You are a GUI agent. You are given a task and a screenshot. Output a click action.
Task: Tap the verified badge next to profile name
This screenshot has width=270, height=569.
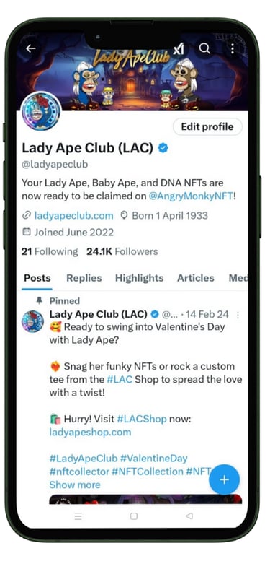coord(163,148)
